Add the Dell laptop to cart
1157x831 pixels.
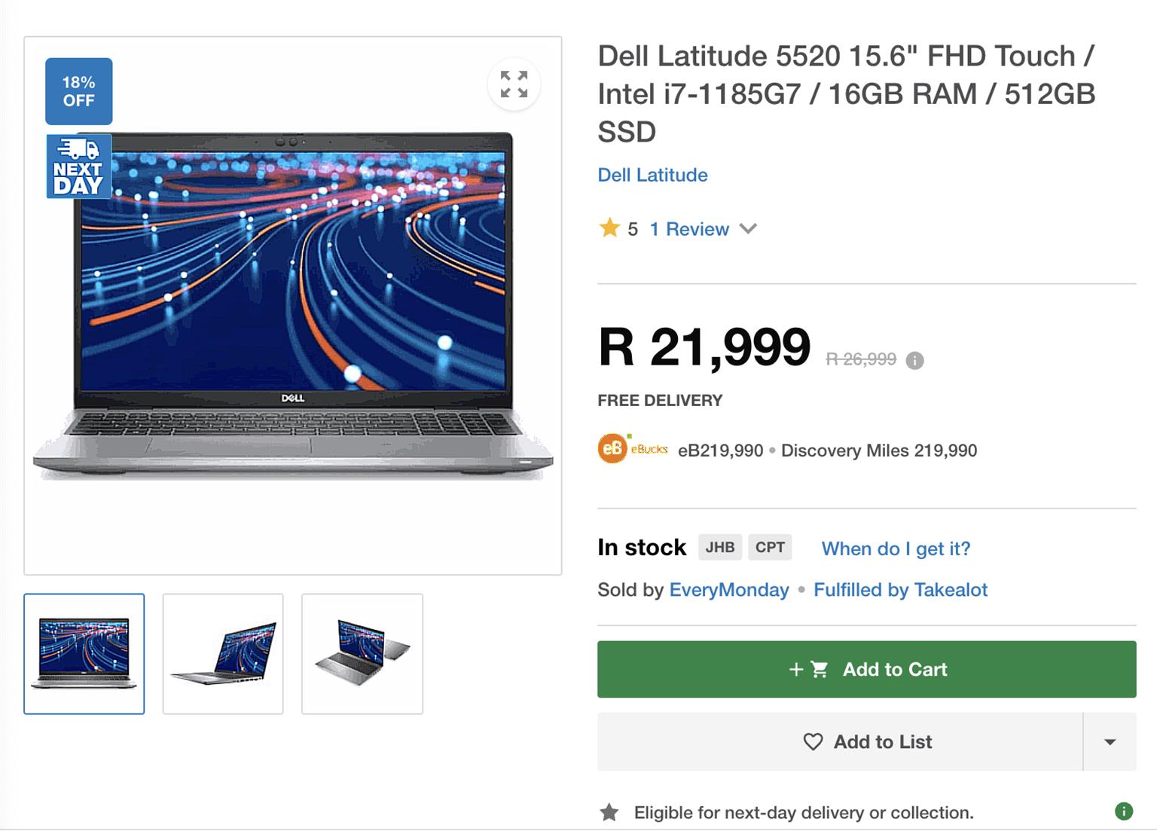pyautogui.click(x=866, y=669)
